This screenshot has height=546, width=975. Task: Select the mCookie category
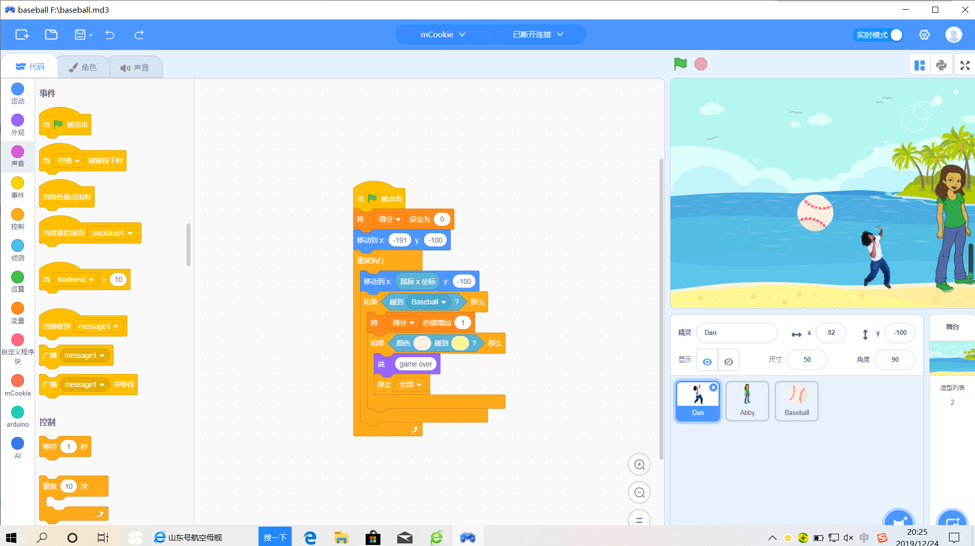pos(18,385)
